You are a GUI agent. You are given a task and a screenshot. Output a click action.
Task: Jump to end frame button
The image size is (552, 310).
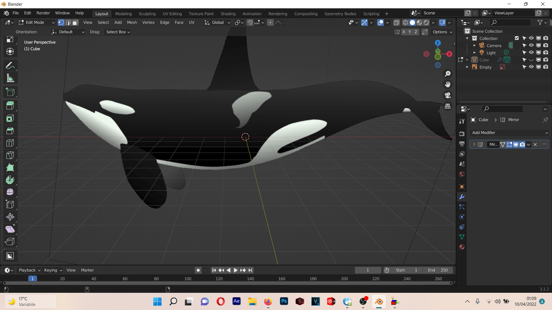point(250,270)
